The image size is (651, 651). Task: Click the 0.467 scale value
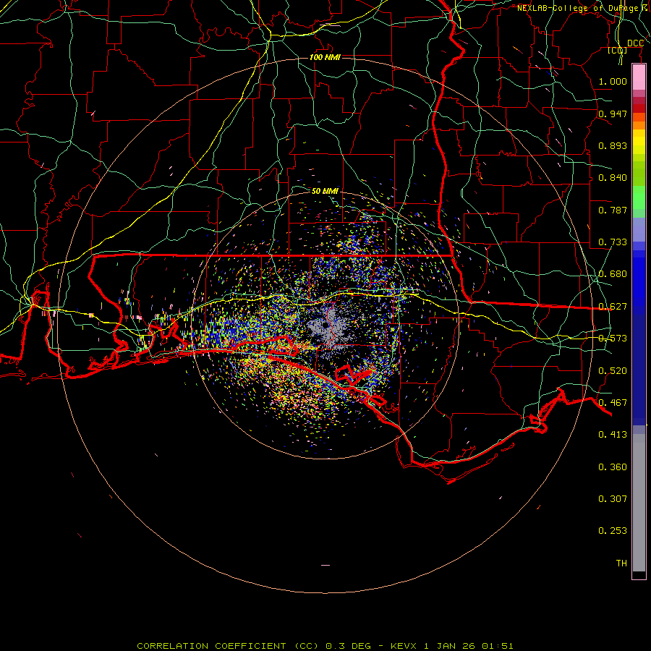[613, 403]
